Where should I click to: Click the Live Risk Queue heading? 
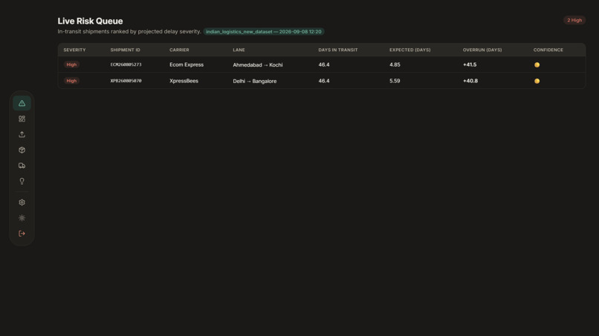click(x=90, y=21)
